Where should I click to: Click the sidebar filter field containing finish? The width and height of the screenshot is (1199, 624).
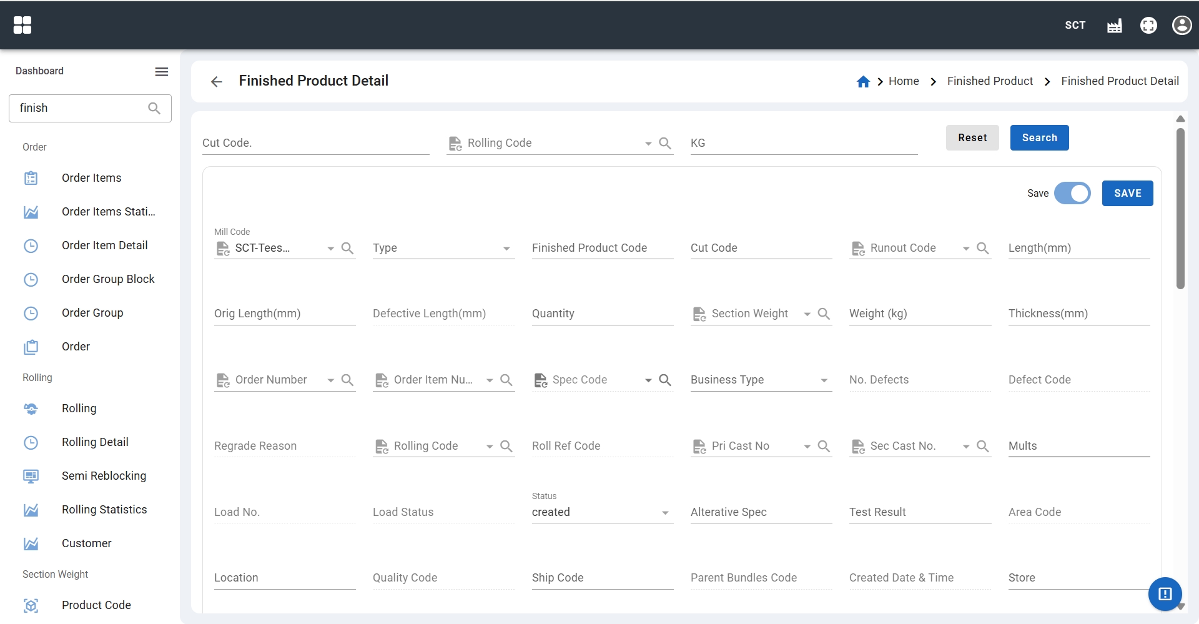(90, 108)
